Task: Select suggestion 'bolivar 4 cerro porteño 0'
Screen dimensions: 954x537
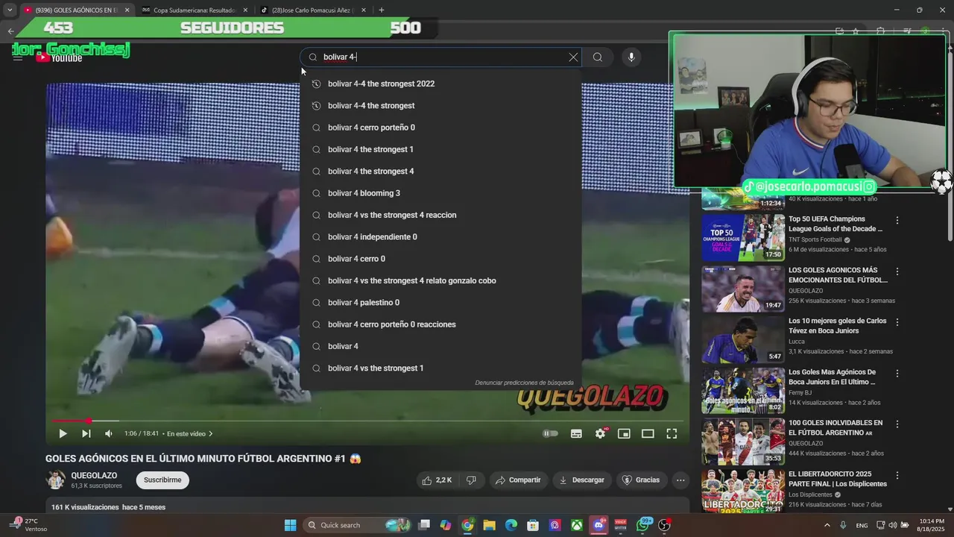Action: (x=440, y=128)
